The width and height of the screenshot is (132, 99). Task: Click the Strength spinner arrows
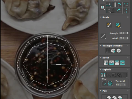point(127,33)
